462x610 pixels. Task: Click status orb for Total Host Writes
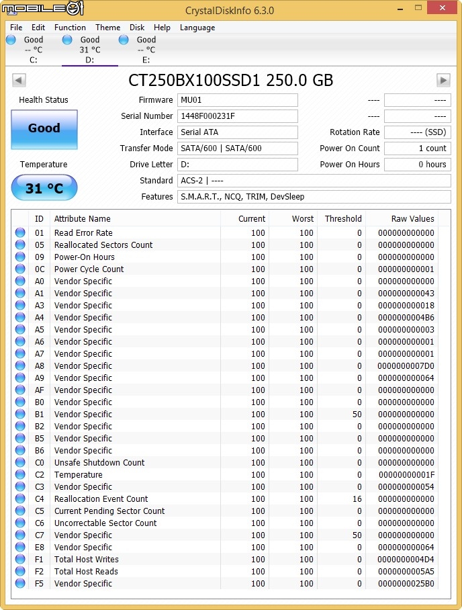[x=20, y=559]
